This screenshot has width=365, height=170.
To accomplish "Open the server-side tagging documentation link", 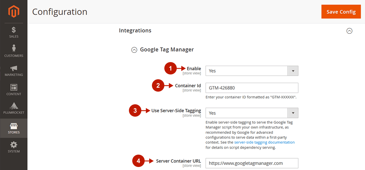I will pos(265,142).
